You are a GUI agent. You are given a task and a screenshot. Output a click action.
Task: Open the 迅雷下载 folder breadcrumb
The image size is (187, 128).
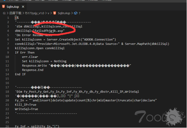pos(16,13)
